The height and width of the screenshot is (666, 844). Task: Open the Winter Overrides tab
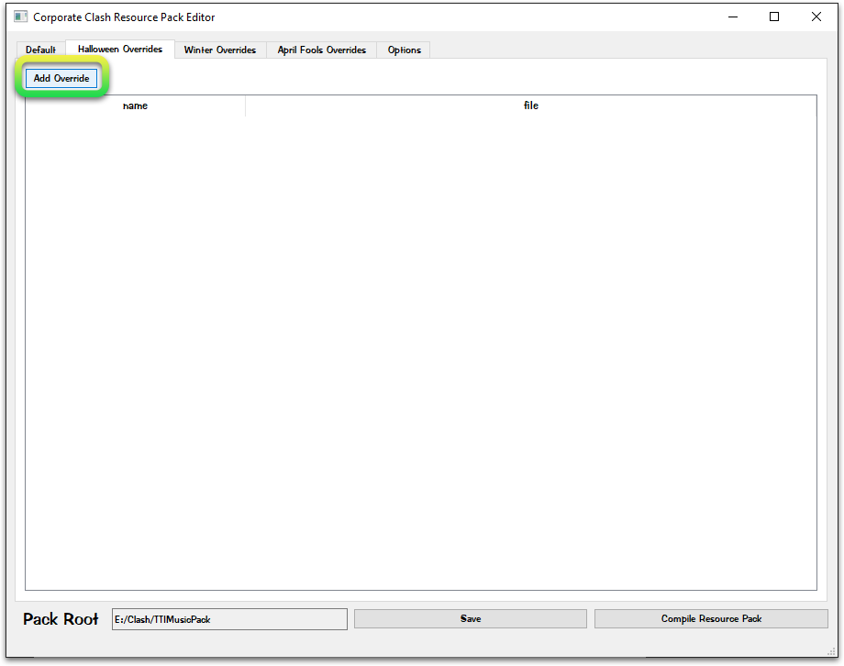pos(219,50)
